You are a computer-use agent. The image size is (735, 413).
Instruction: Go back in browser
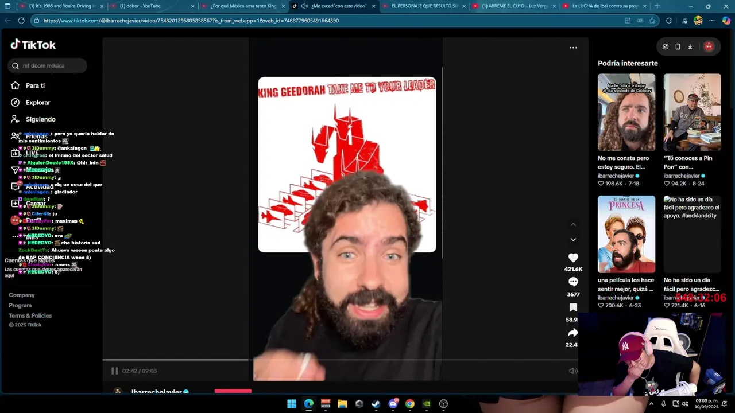click(7, 20)
